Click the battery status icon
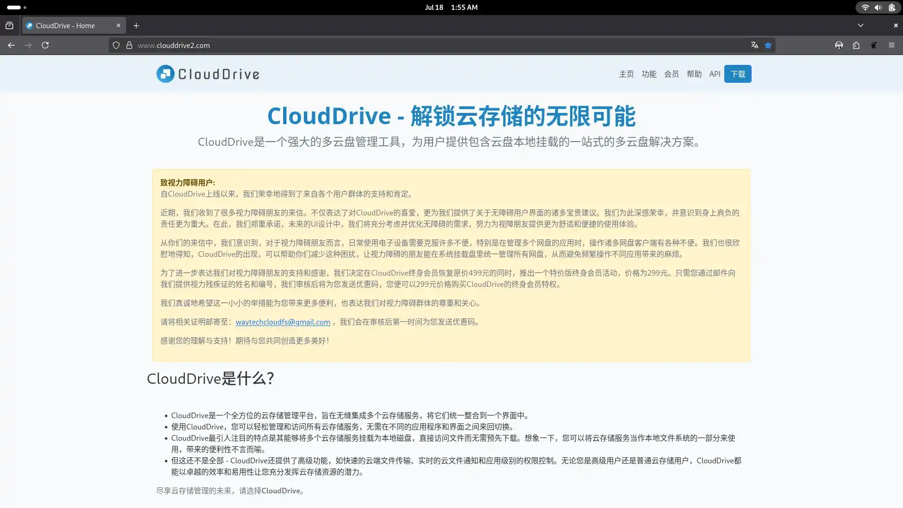903x508 pixels. [892, 7]
